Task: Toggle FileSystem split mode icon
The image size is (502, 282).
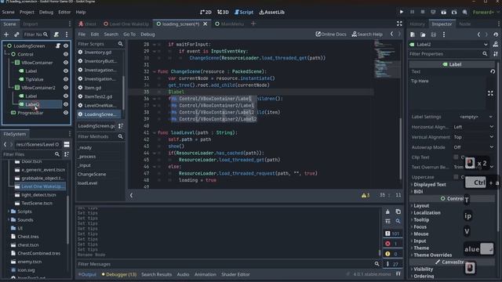Action: [x=67, y=144]
